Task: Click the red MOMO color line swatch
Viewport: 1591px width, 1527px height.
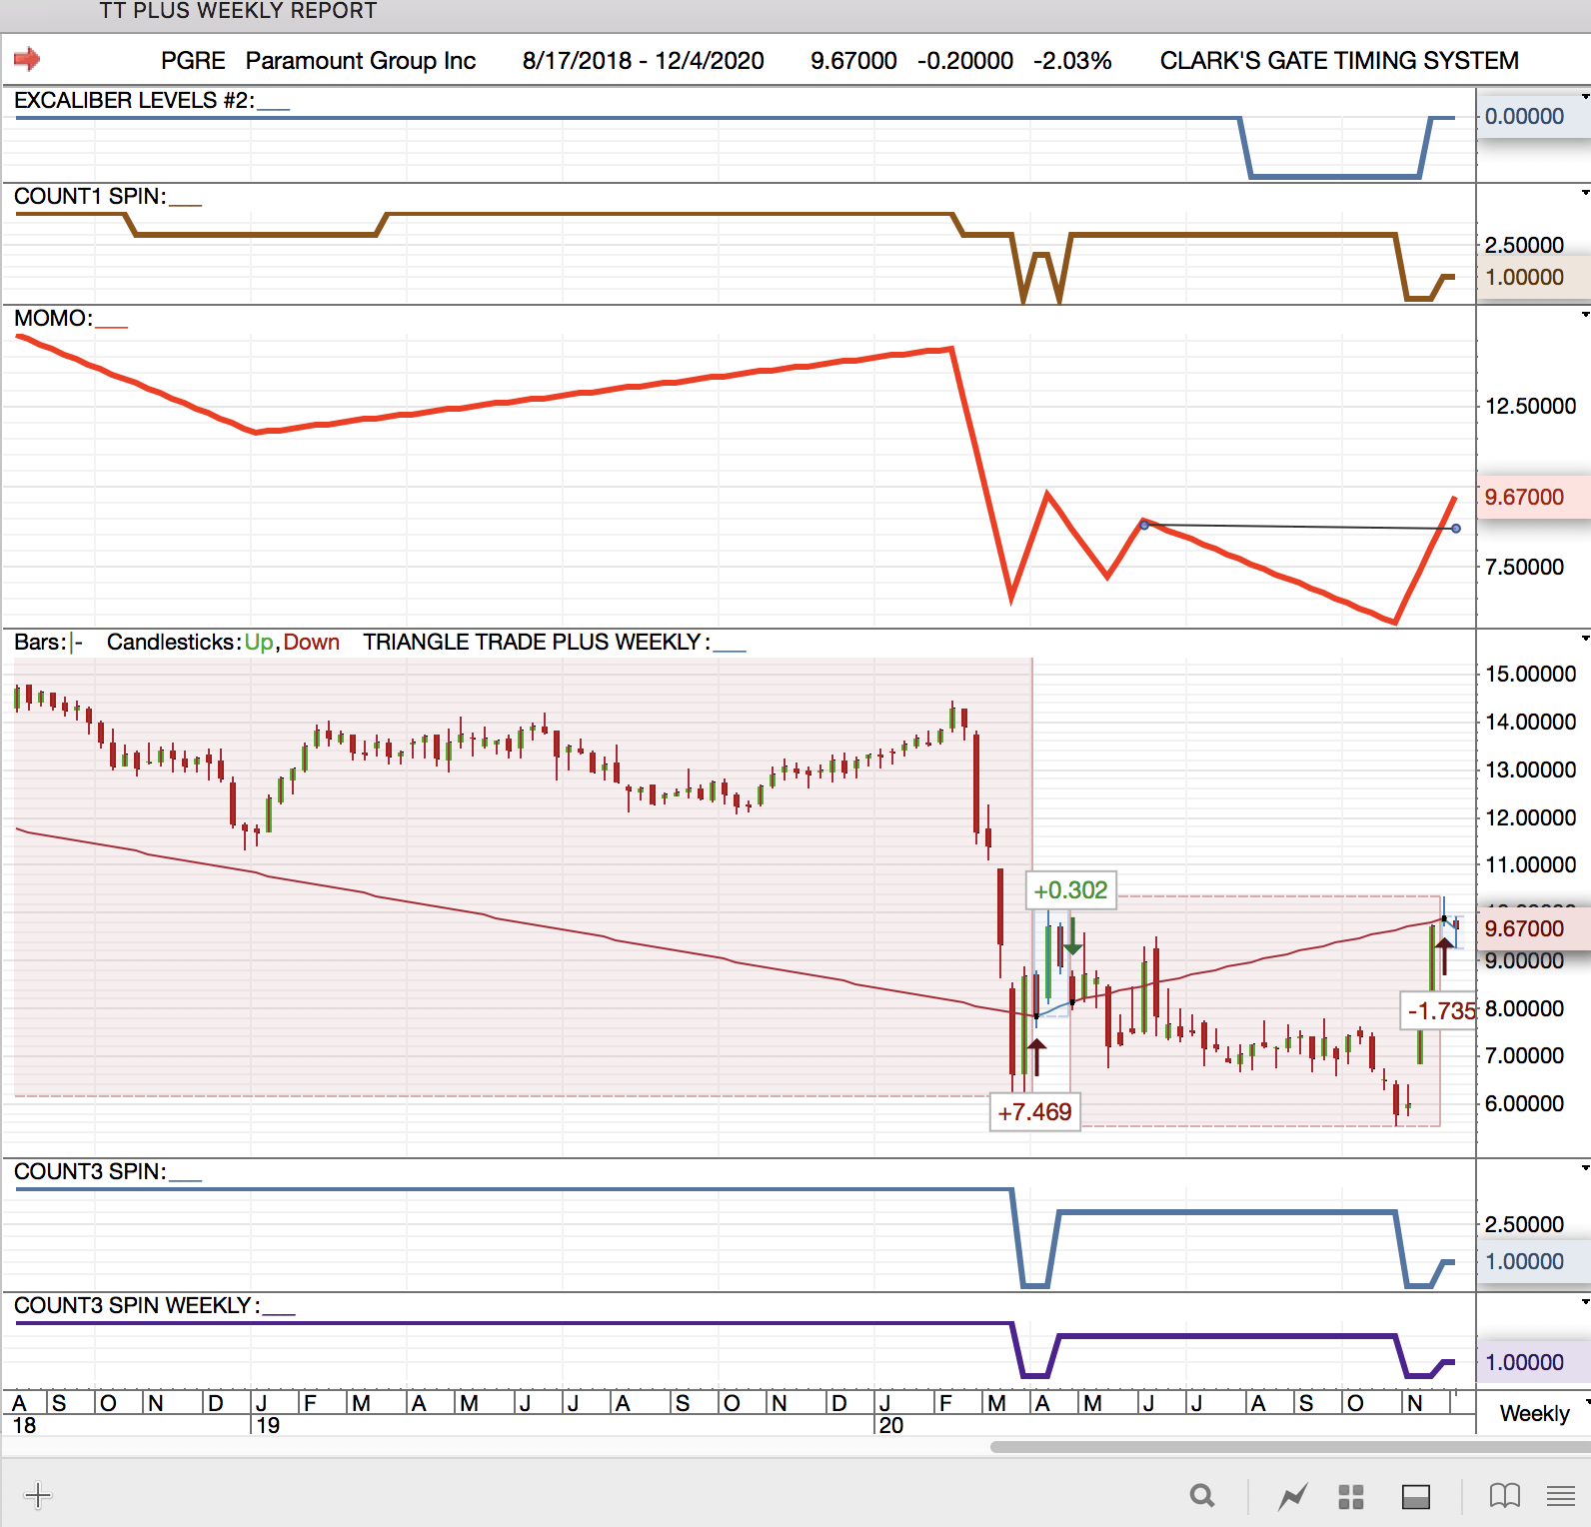Action: [112, 326]
